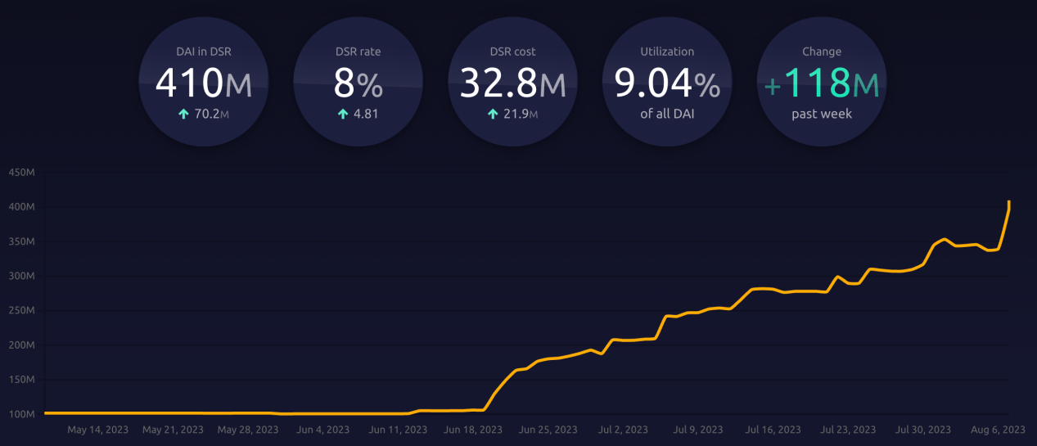Screen dimensions: 1037x446
Task: Open the DSR rate 8% stat circle
Action: [358, 82]
